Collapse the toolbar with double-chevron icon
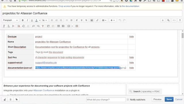 click(163, 20)
